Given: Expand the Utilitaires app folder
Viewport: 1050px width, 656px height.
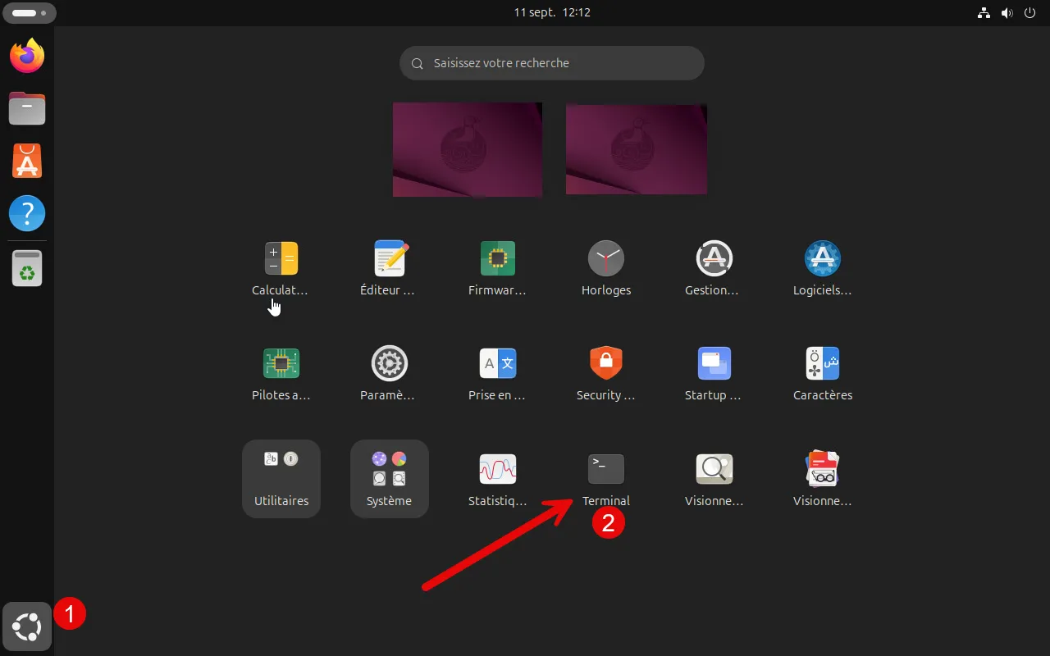Looking at the screenshot, I should [281, 479].
